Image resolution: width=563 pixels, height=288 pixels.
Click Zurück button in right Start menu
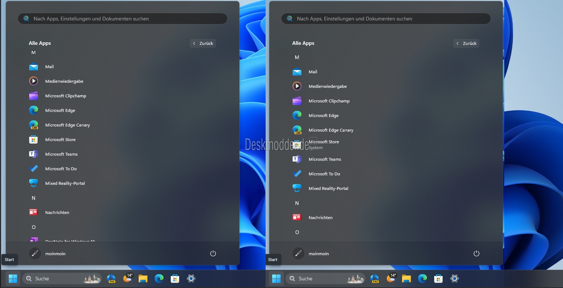pos(466,43)
